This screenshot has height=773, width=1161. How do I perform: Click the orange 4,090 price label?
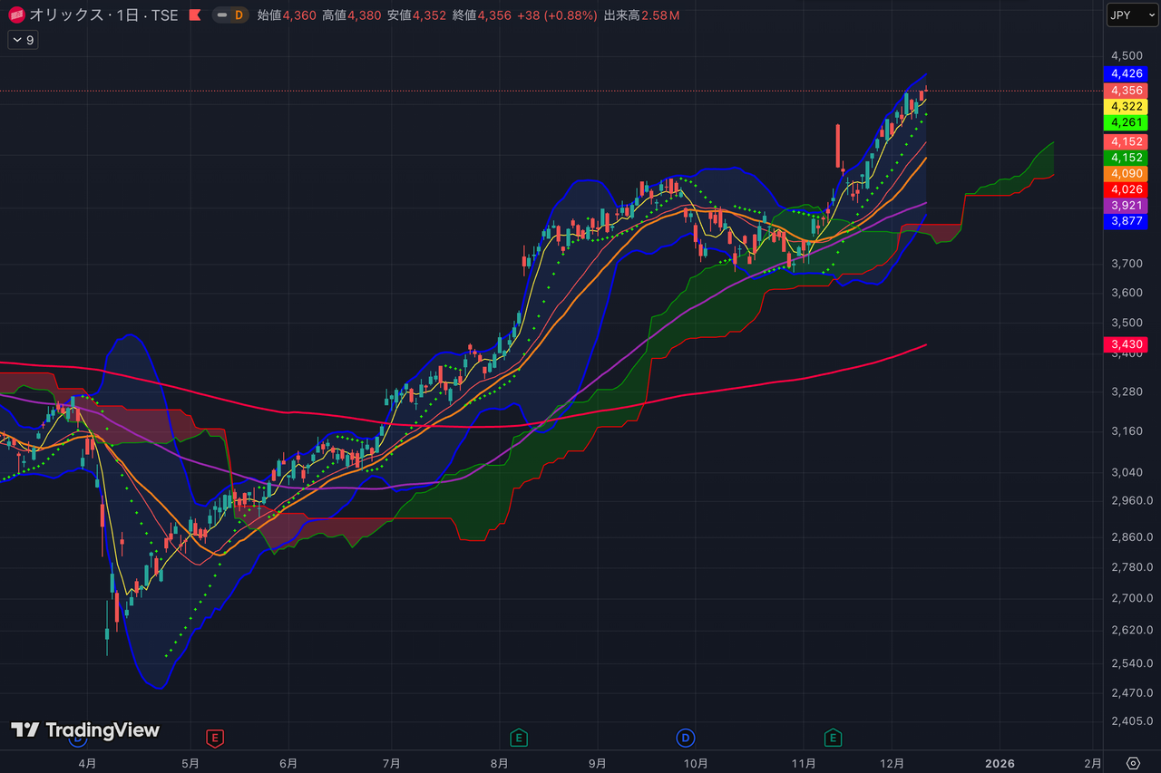click(x=1125, y=173)
